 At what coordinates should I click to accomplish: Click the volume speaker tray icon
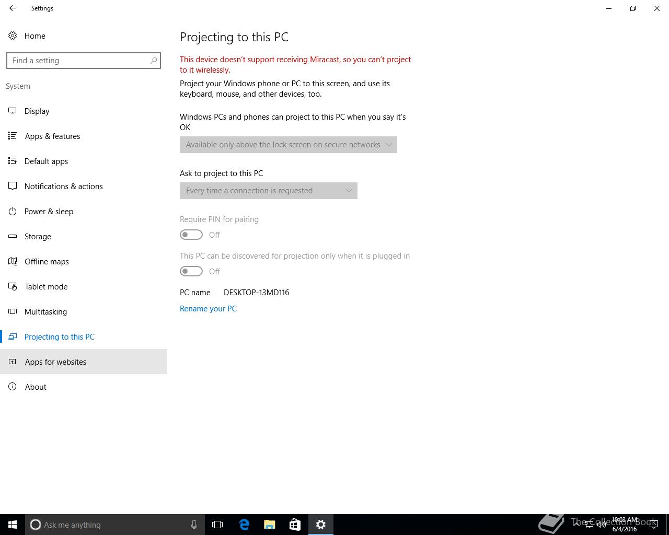602,525
